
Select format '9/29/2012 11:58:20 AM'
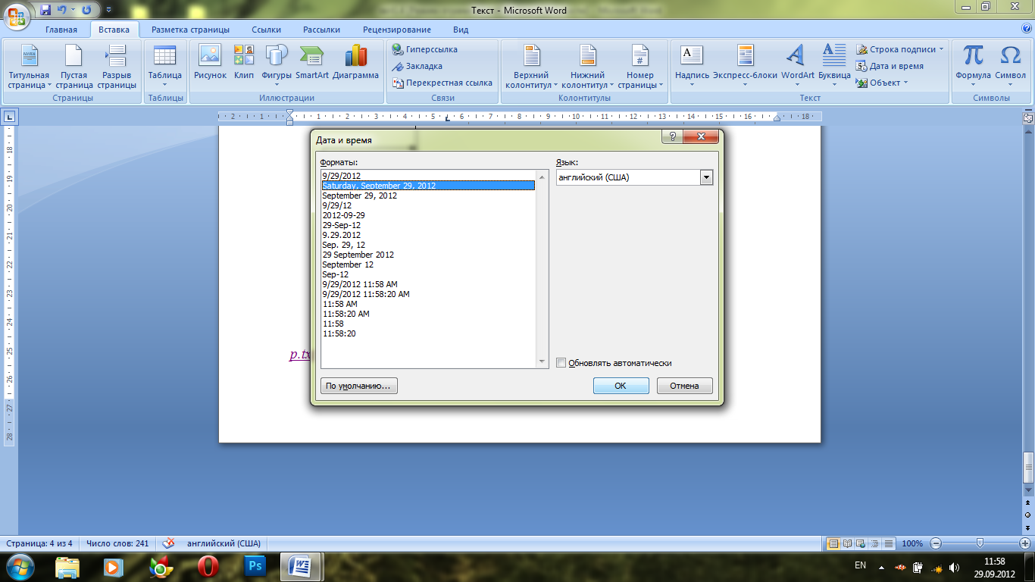coord(428,294)
